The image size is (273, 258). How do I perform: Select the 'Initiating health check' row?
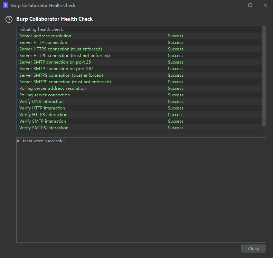pos(139,29)
